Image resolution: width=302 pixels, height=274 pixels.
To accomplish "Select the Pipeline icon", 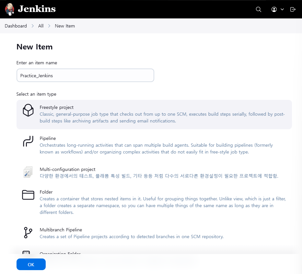I will 28,141.
